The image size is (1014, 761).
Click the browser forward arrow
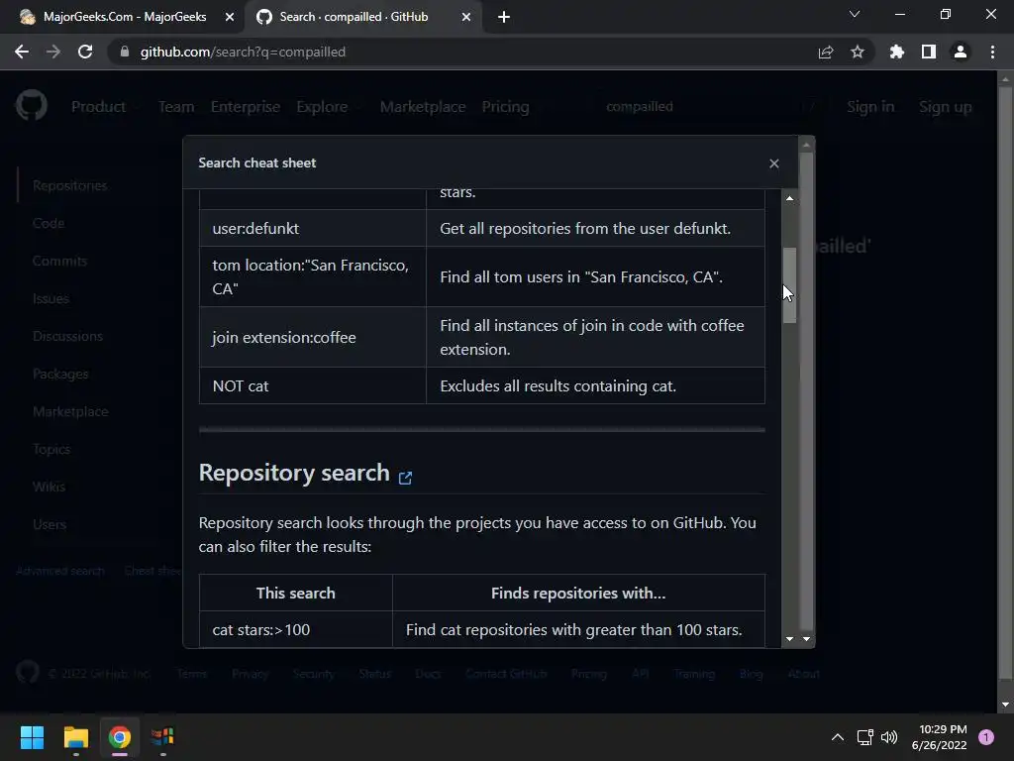point(53,52)
